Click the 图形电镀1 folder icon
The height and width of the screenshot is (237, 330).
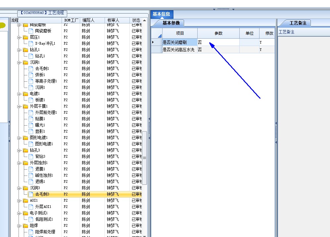point(25,138)
